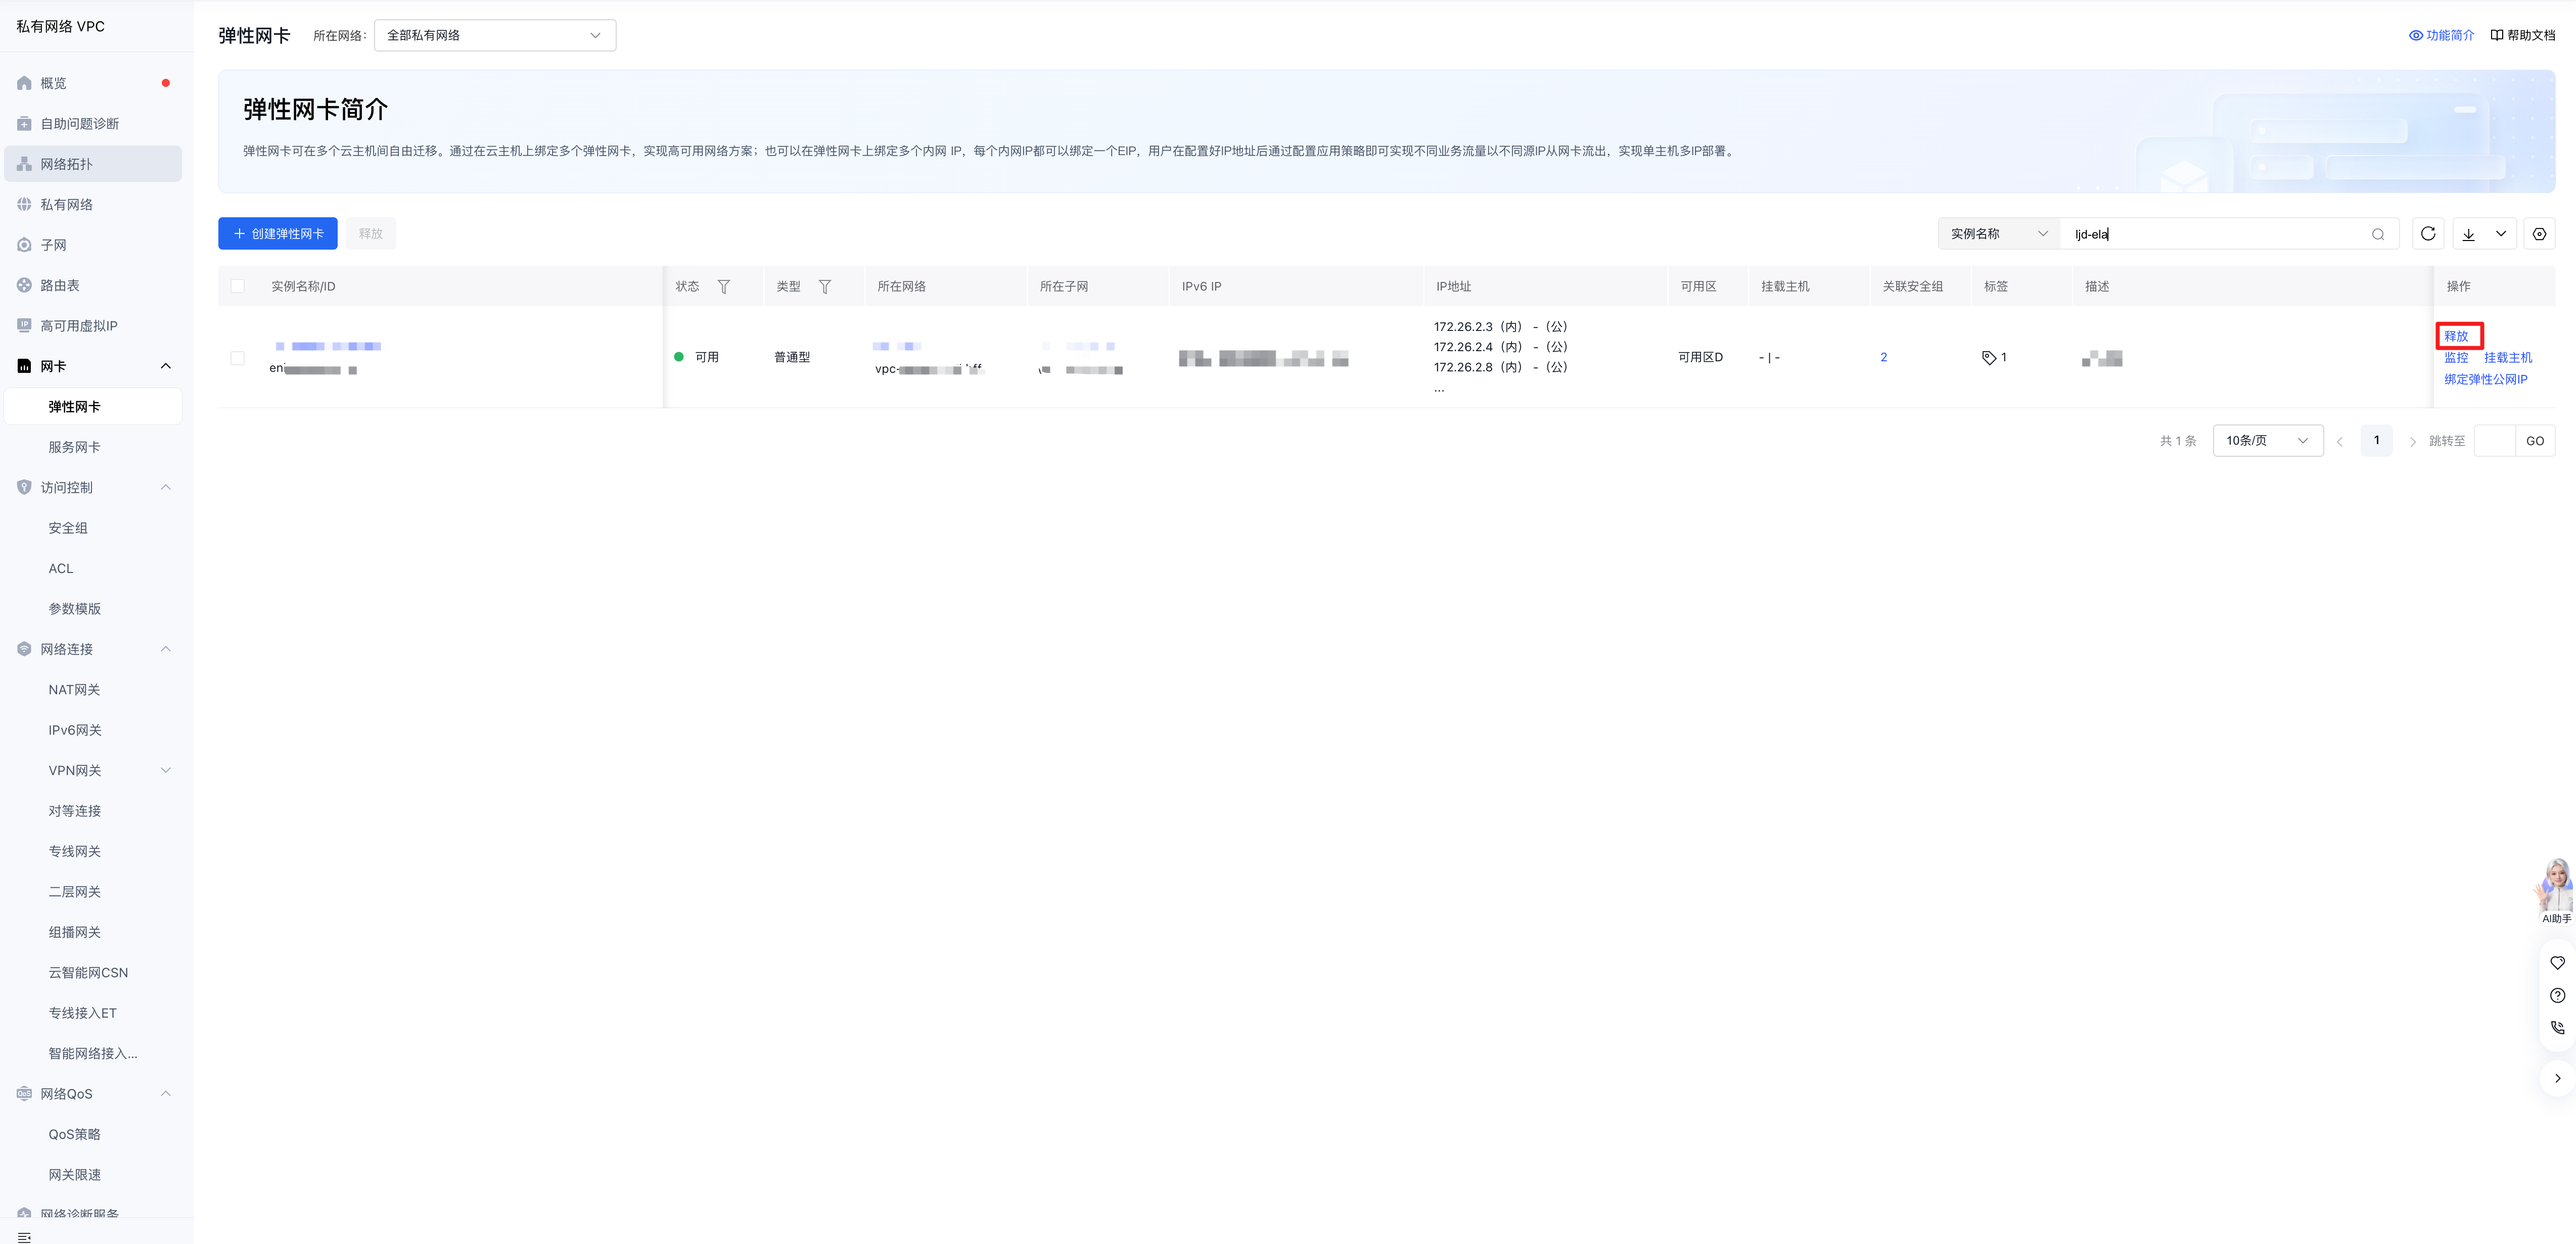Click 绑定弹性公网IP link
The image size is (2576, 1244).
click(x=2485, y=379)
